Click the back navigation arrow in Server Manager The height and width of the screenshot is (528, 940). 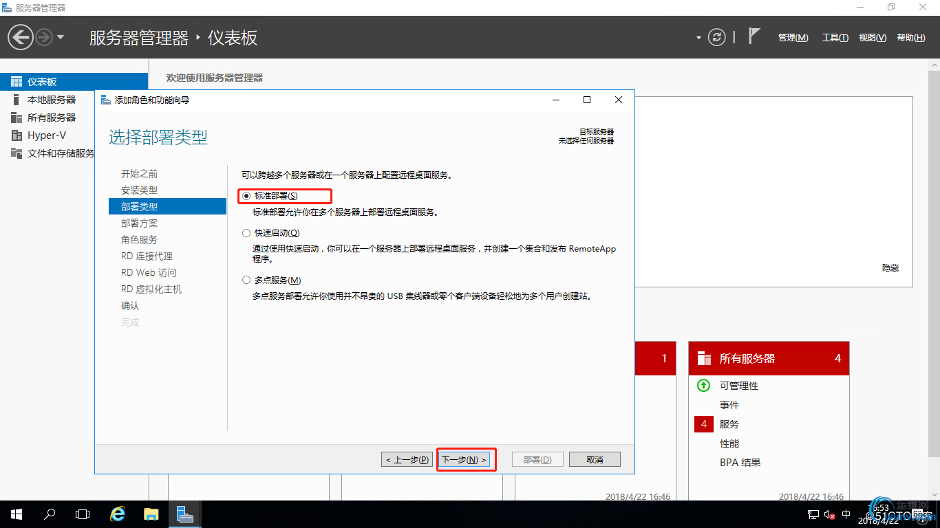(21, 37)
